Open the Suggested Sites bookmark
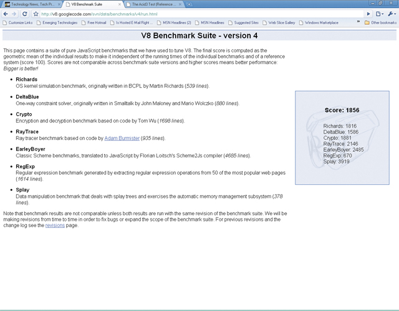 coord(244,22)
